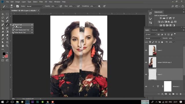Select the Pen tool
Screen dimensions: 185x104
pos(3,39)
